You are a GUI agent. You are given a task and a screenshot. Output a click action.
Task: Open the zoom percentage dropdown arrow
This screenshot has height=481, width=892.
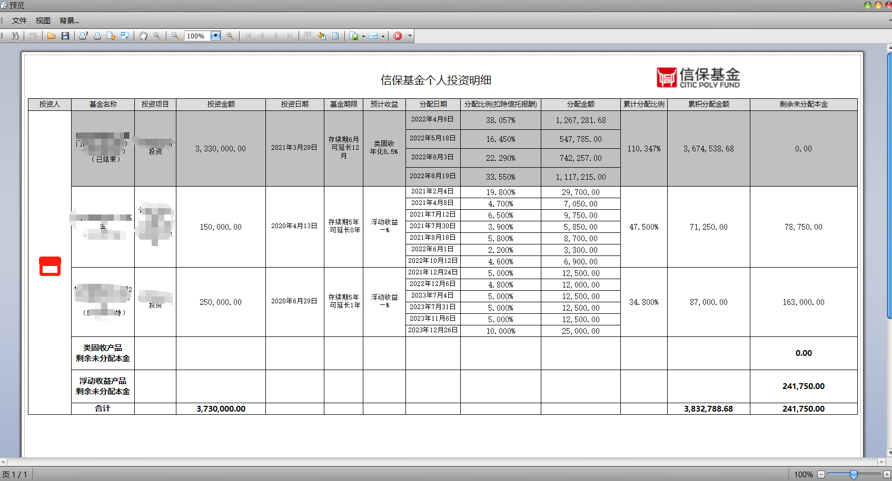(x=215, y=36)
